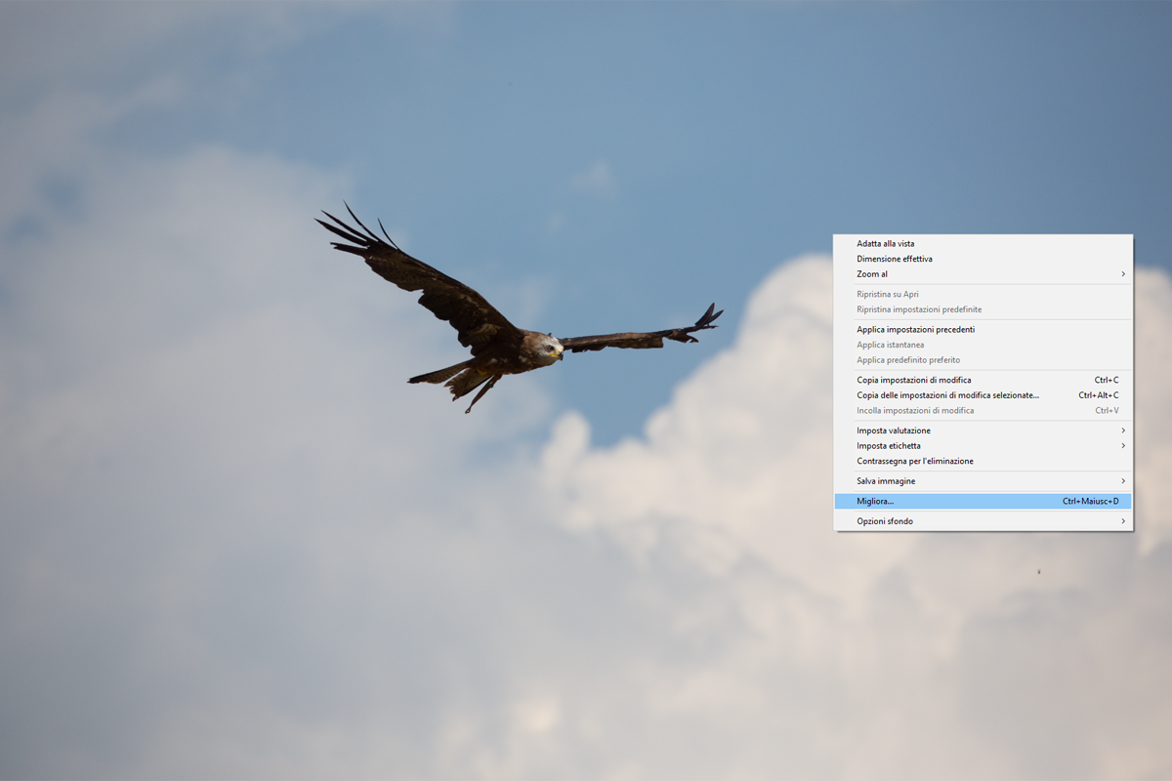Open Copia delle impostazioni di modifica selezionate
Image resolution: width=1172 pixels, height=781 pixels.
coord(947,395)
